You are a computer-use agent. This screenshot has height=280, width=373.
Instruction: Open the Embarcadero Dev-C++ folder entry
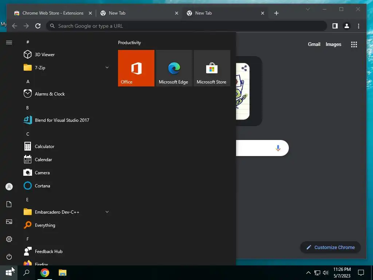tap(67, 212)
